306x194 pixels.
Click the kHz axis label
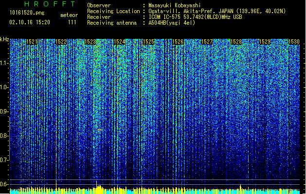point(4,39)
